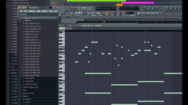Click the folder icon beside Mixer presets

point(22,93)
